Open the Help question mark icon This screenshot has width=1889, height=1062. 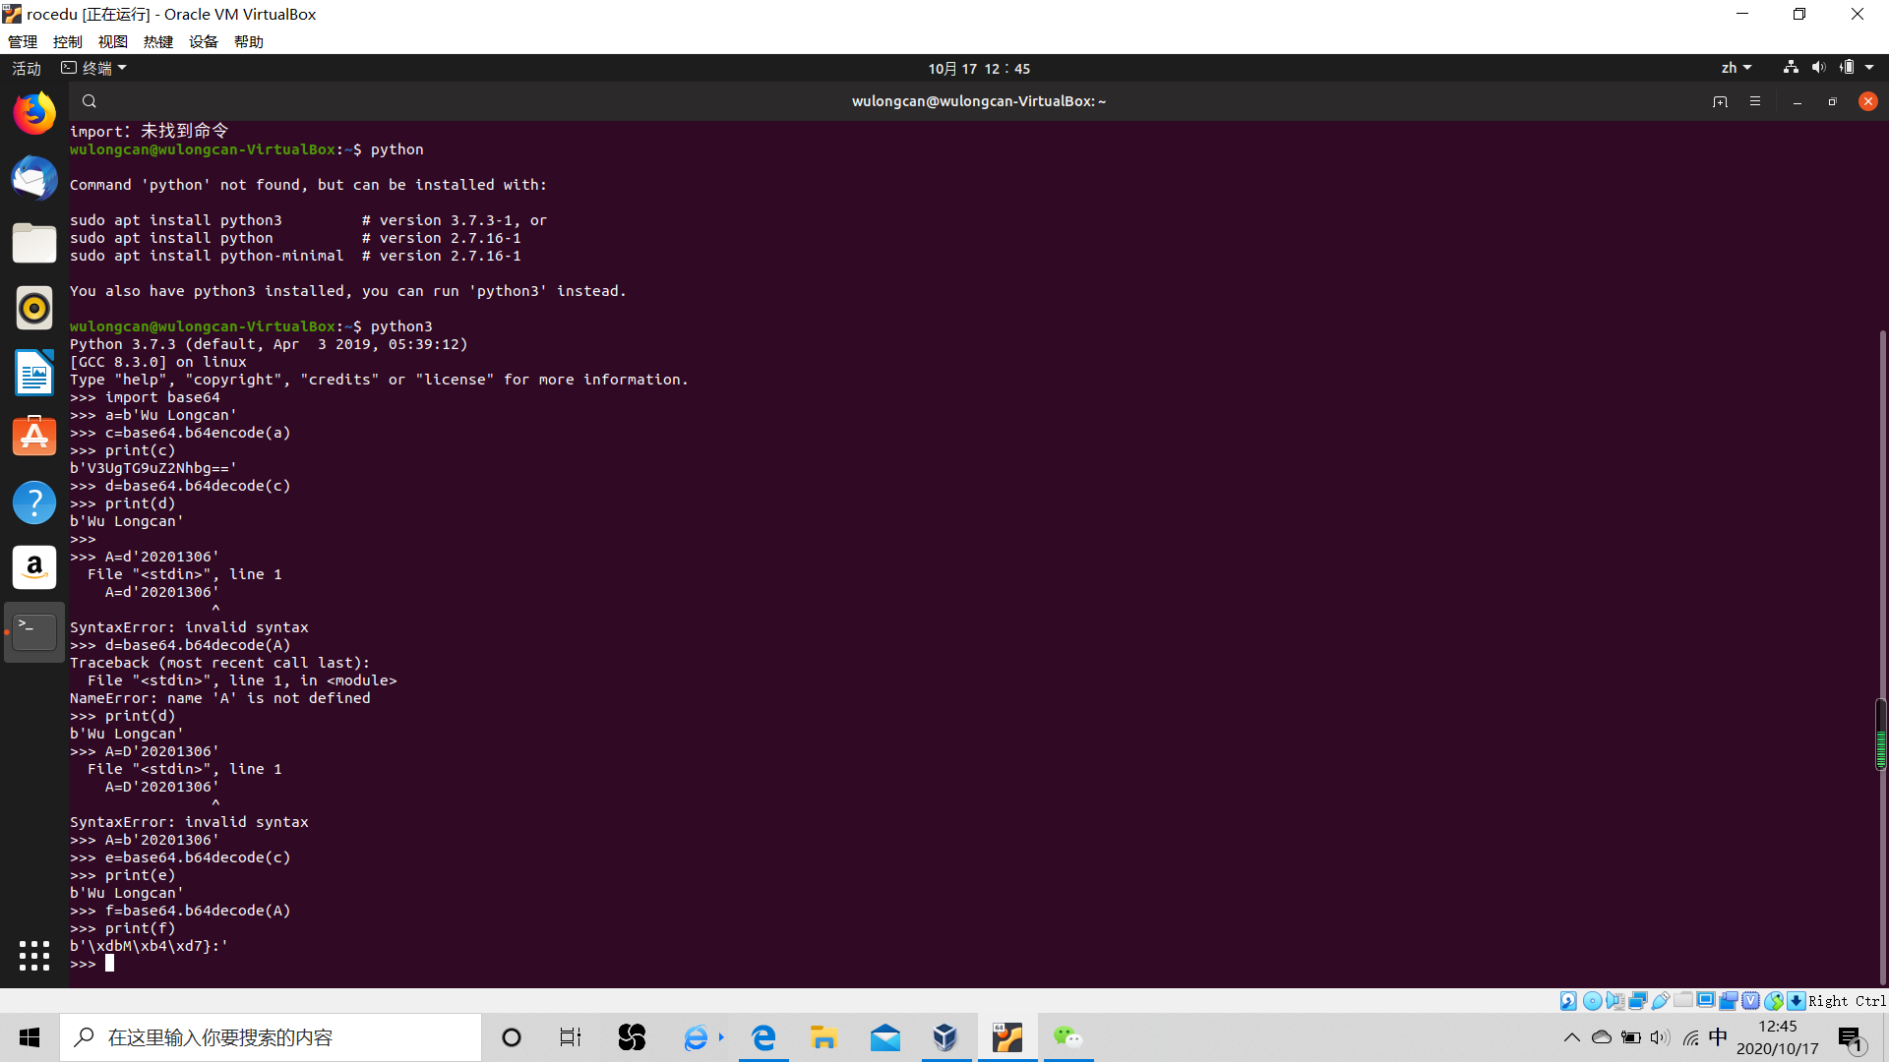pyautogui.click(x=34, y=502)
